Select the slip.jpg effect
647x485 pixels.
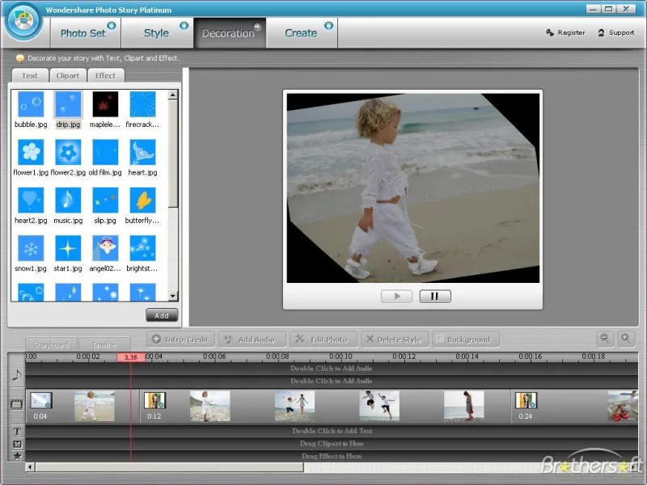pos(105,200)
